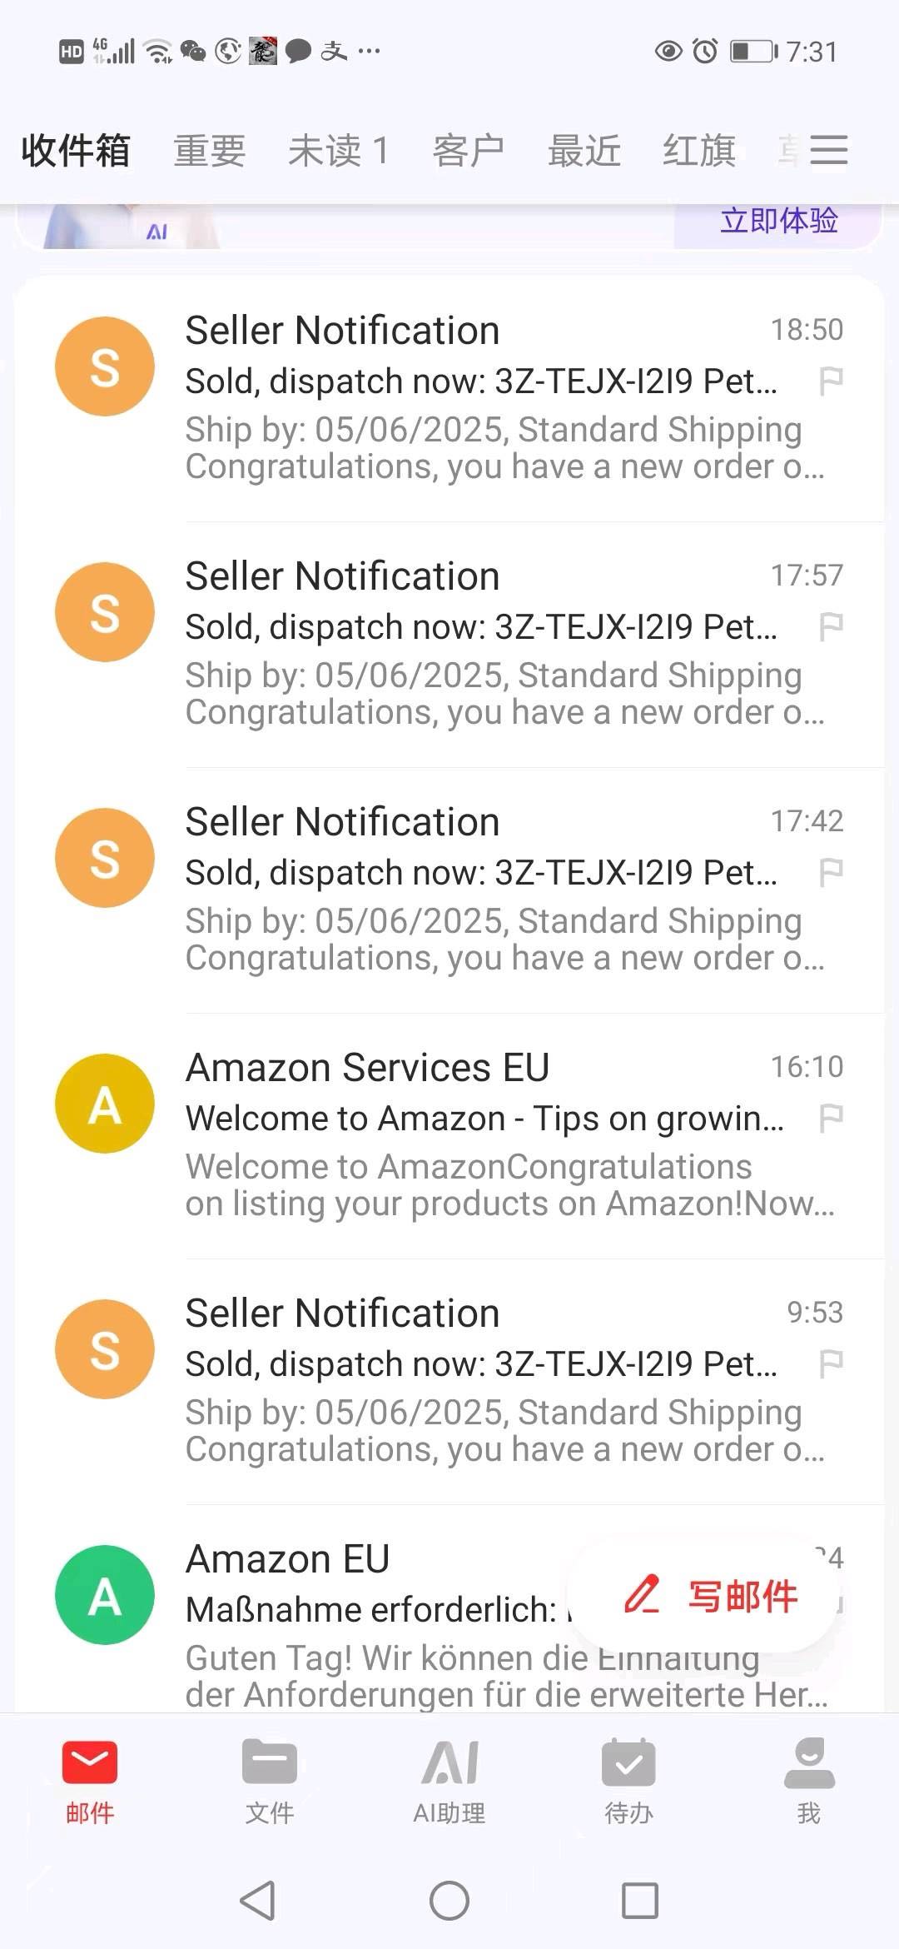Switch to the 红旗 flagged tab
Viewport: 899px width, 1949px height.
[x=699, y=151]
